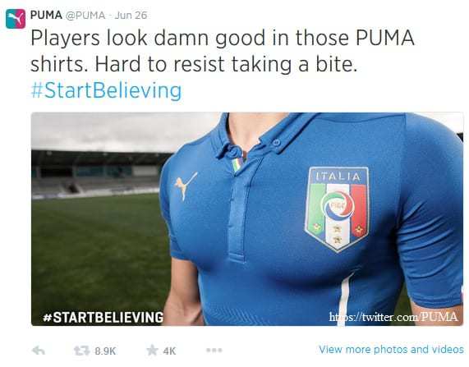Screen dimensions: 469x367
Task: Show the 4K favorites count
Action: 169,351
